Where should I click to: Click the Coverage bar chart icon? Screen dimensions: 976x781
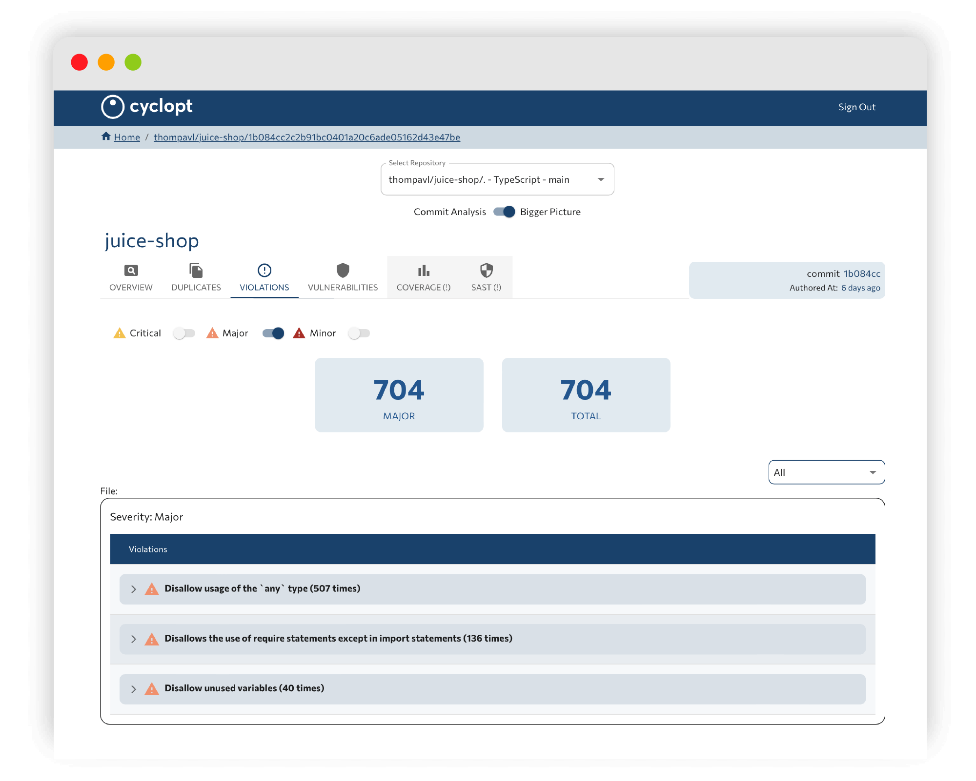(424, 270)
